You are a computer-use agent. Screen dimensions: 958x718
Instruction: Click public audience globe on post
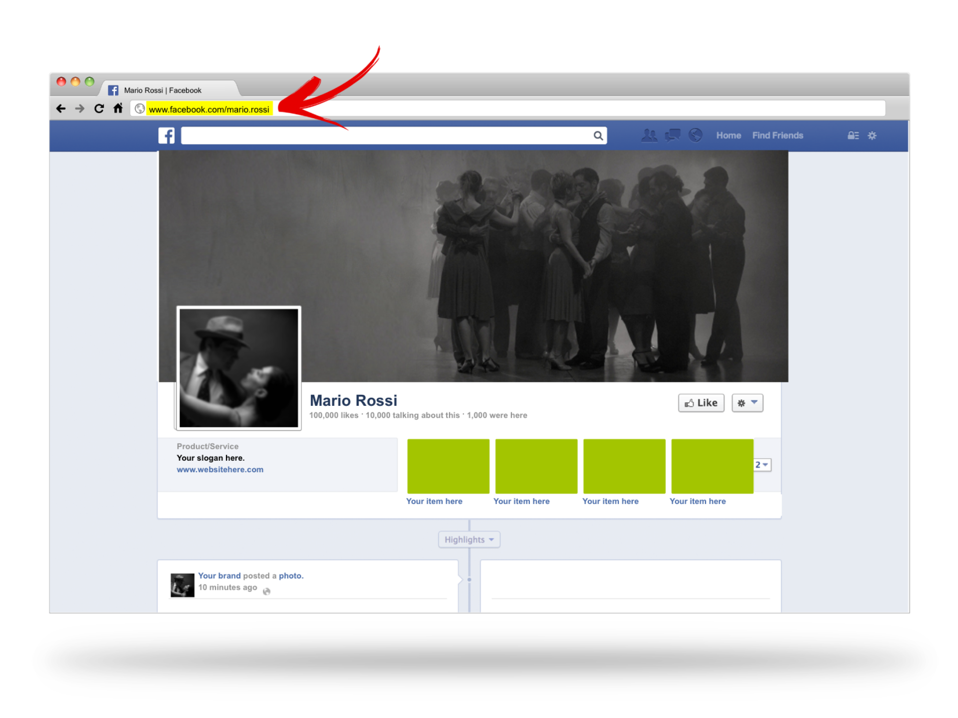tap(267, 591)
